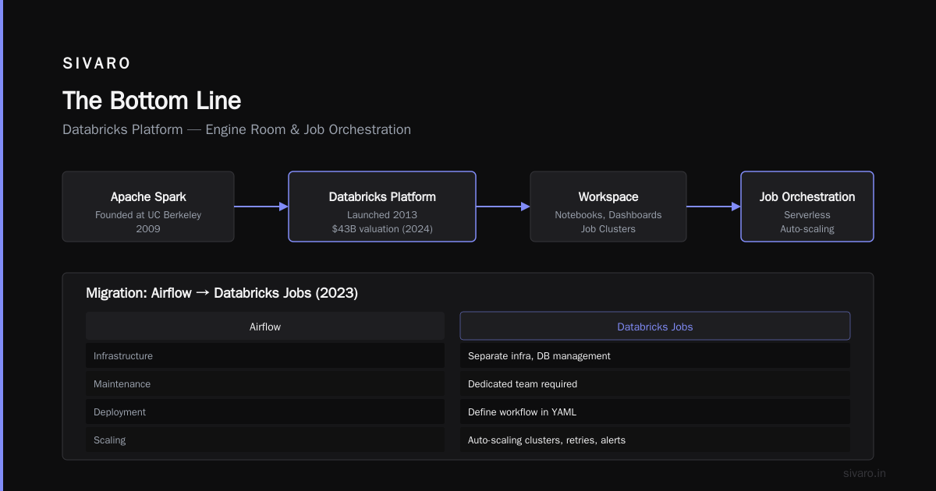Select the Databricks Jobs column header
This screenshot has height=491, width=936.
(x=655, y=327)
